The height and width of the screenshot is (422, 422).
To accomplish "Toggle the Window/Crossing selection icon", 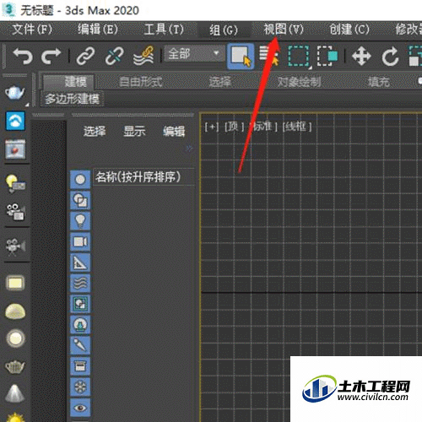I will click(x=327, y=56).
